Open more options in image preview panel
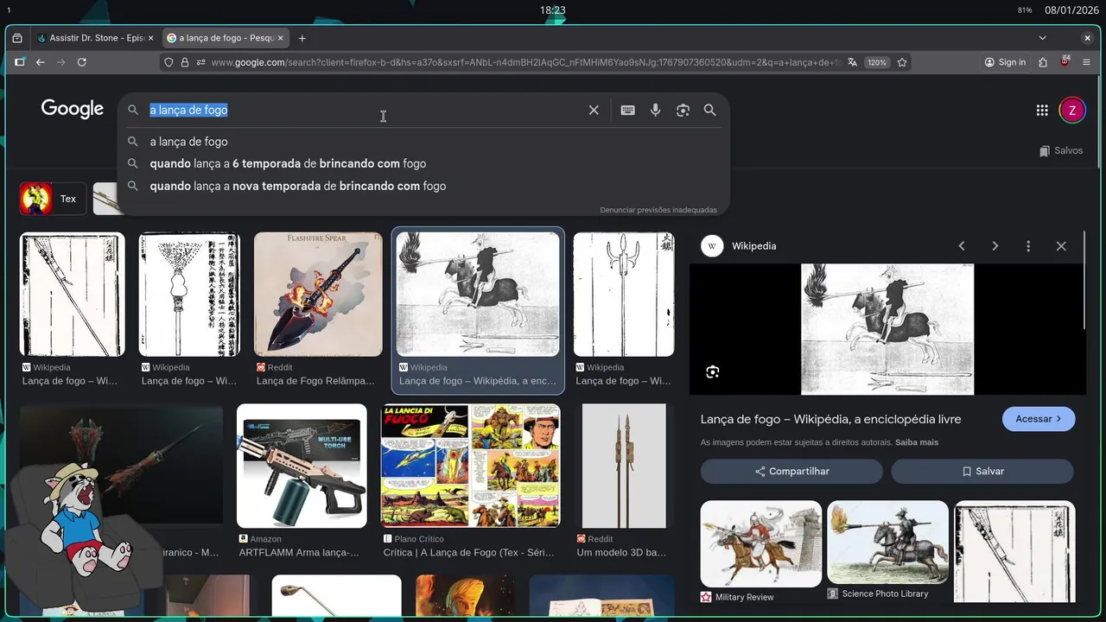 point(1028,246)
